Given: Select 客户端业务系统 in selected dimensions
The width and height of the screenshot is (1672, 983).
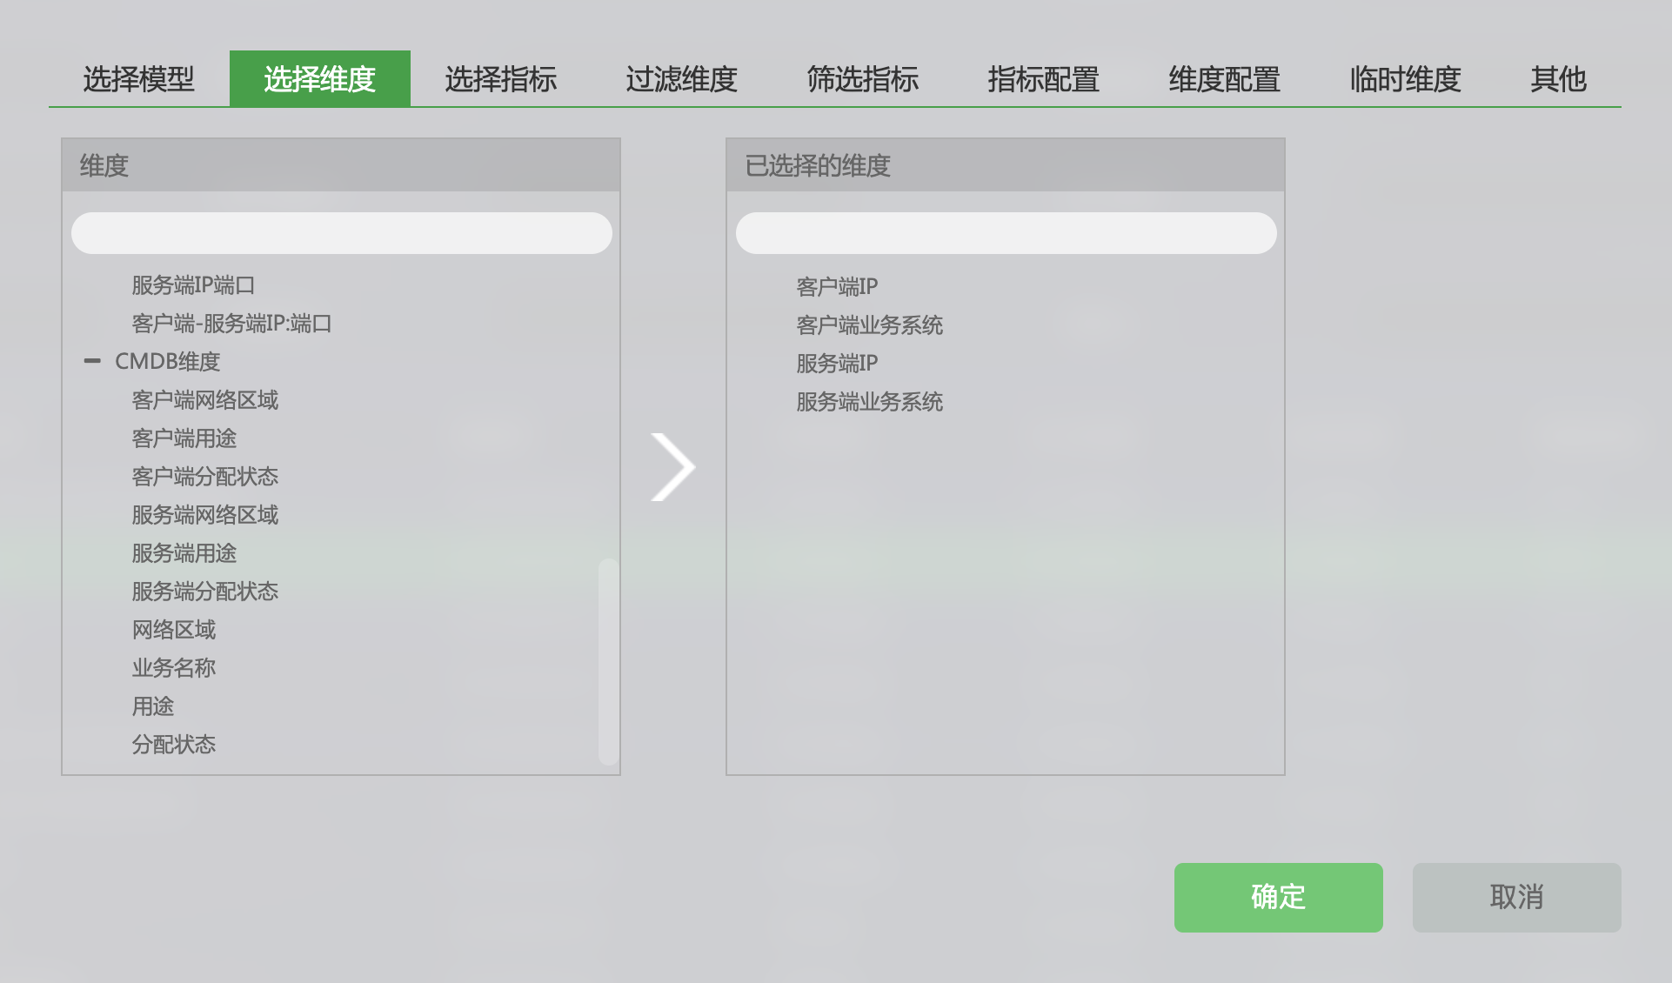Looking at the screenshot, I should 869,325.
